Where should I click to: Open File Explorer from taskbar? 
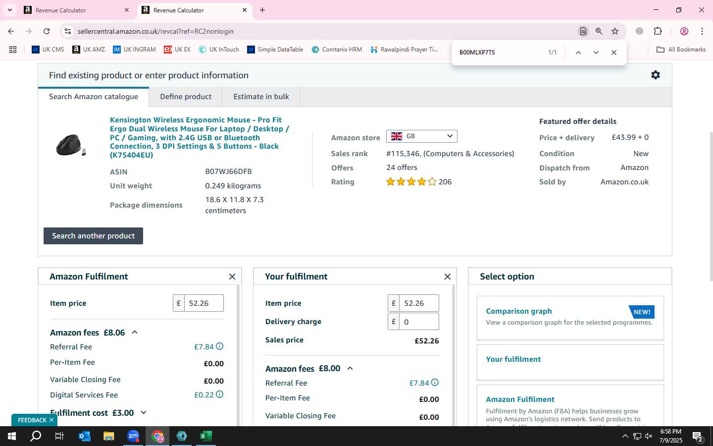[109, 436]
